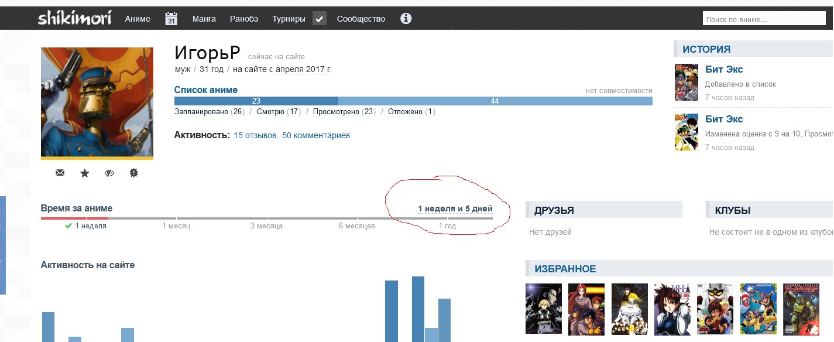Click the gear-shaped badge icon under avatar
The image size is (834, 342).
(133, 173)
